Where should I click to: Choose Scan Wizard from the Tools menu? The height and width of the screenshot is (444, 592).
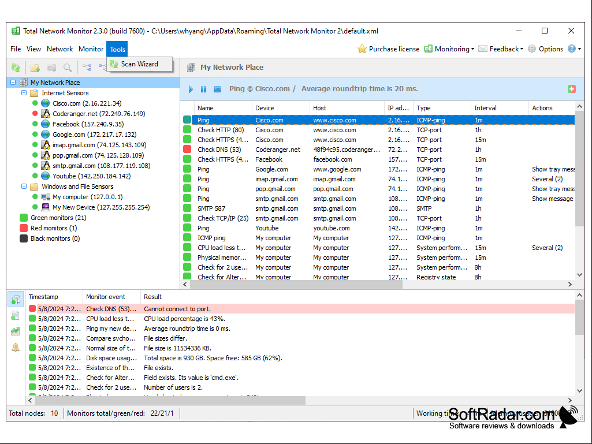click(140, 64)
